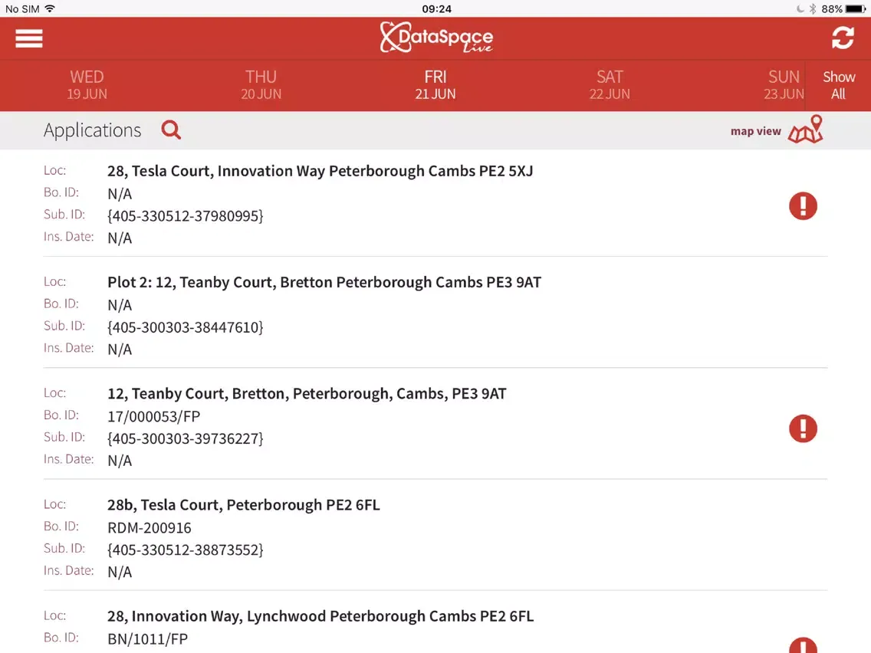Select Bo ID BN/1011/FP
This screenshot has width=871, height=653.
tap(147, 639)
